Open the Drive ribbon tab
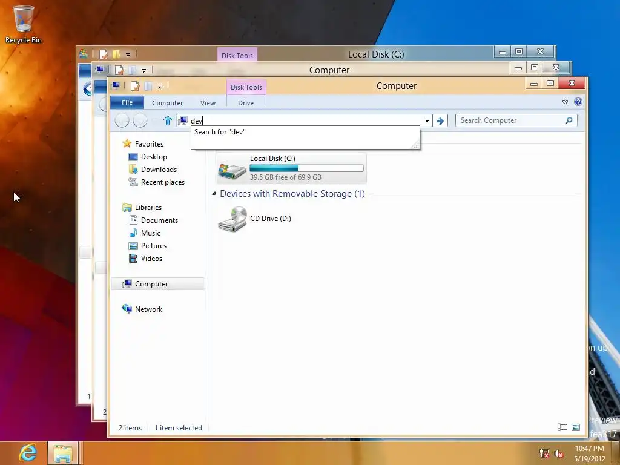This screenshot has height=465, width=620. (246, 103)
